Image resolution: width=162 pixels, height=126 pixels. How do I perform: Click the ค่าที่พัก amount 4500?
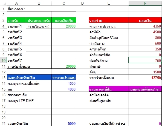coord(145,32)
